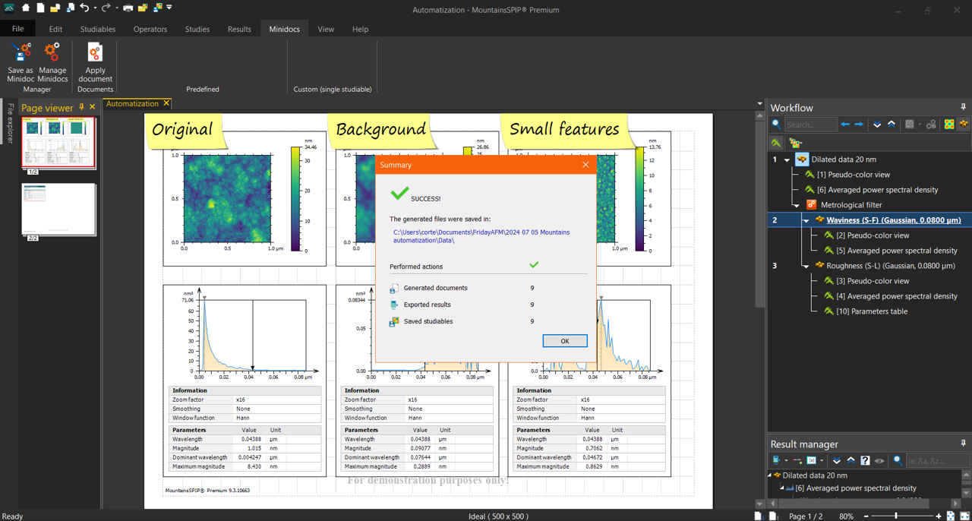Click Workflow expand all double-chevron down

(877, 125)
